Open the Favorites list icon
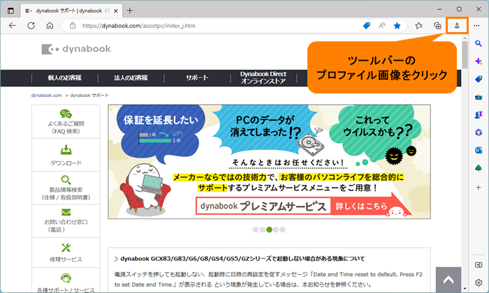This screenshot has width=489, height=293. [419, 26]
